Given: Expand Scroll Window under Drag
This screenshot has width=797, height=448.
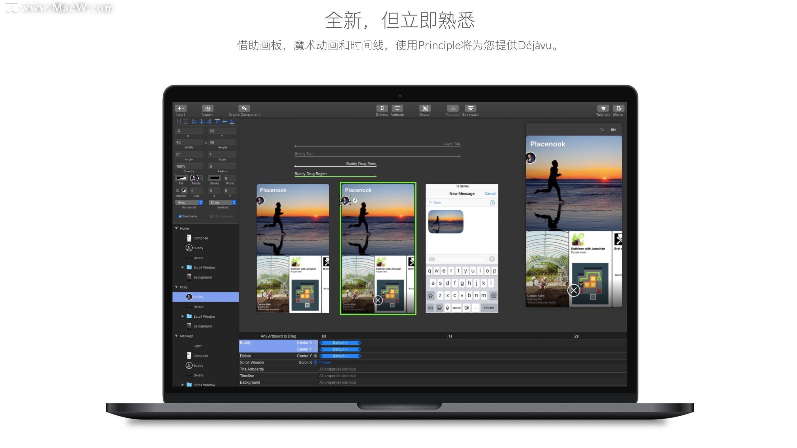Looking at the screenshot, I should (183, 316).
